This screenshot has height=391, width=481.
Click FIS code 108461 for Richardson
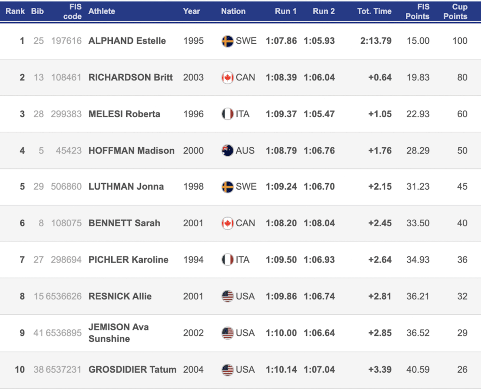coord(66,78)
